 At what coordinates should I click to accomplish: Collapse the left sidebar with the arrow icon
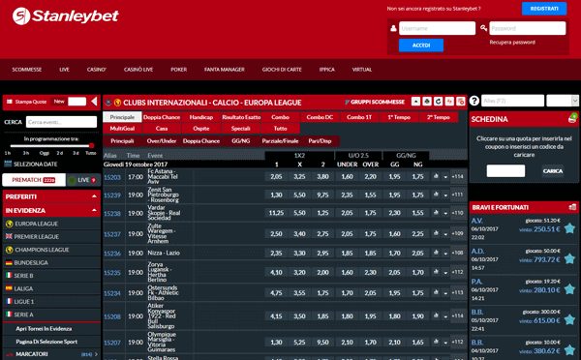click(94, 101)
